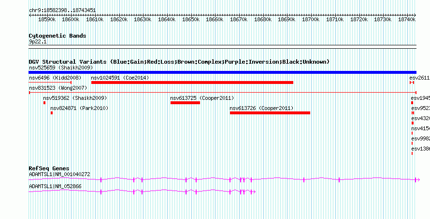Screen dimensions: 430x219
Task: Select the 18660k ruler position label
Action: pos(215,20)
